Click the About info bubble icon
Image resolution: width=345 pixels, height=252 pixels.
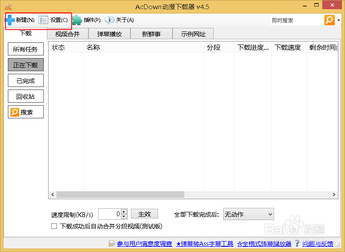pos(109,20)
